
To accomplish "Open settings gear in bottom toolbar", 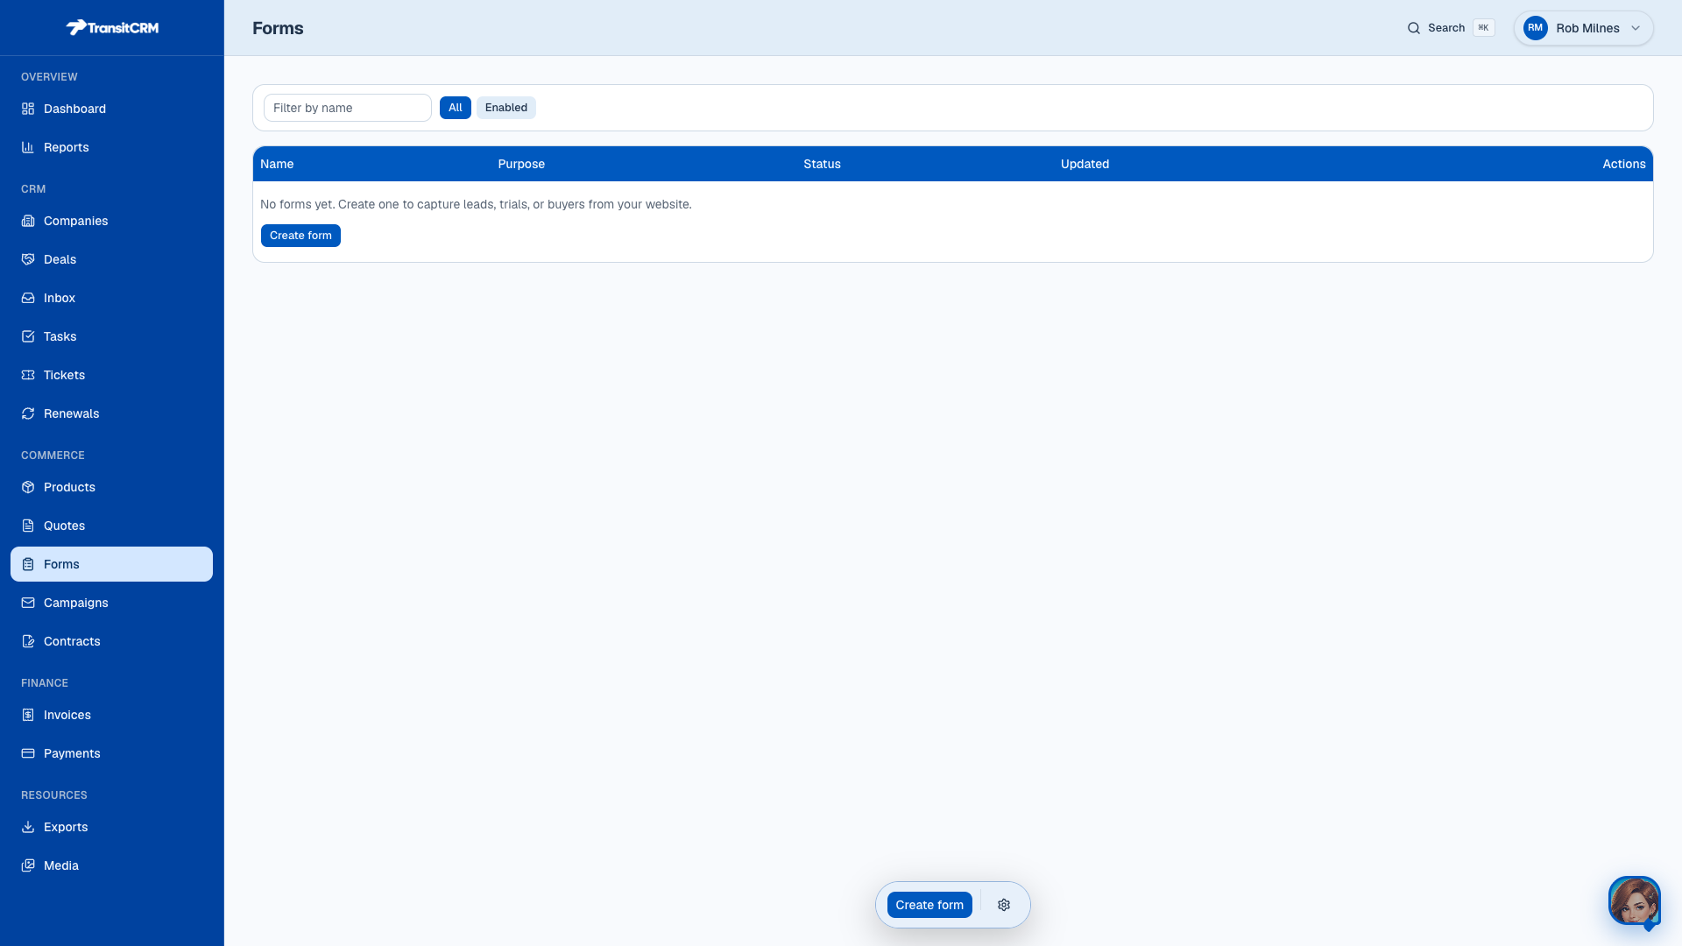I will [1004, 905].
